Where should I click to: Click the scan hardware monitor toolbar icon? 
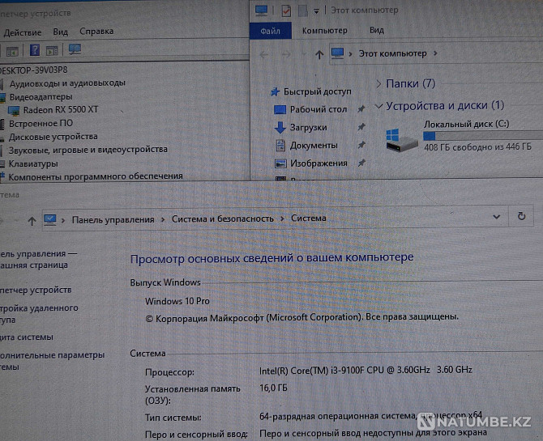click(x=75, y=49)
